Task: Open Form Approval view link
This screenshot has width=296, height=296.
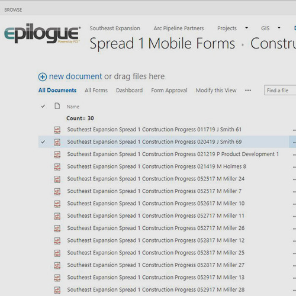Action: point(169,91)
